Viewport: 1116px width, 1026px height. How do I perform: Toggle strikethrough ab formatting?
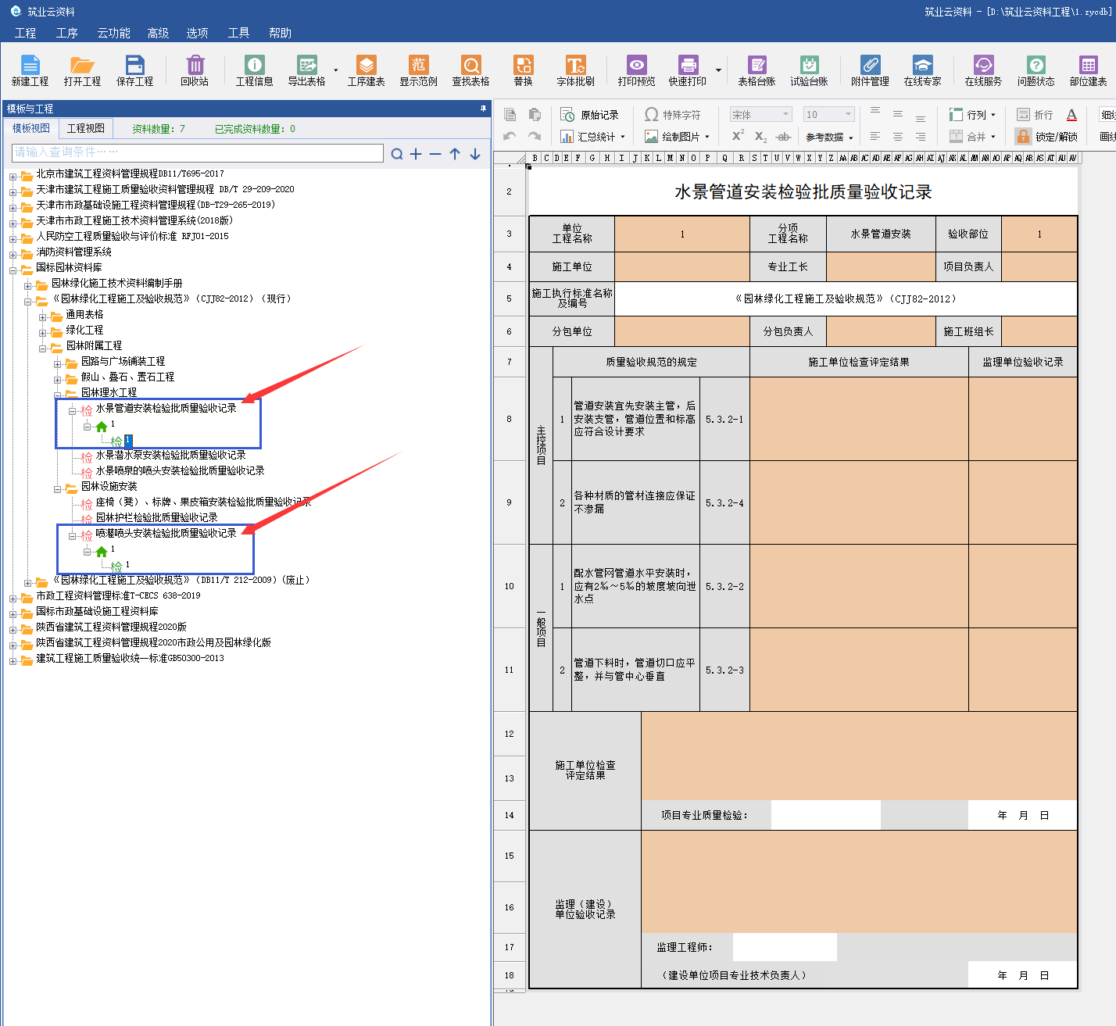click(x=783, y=136)
